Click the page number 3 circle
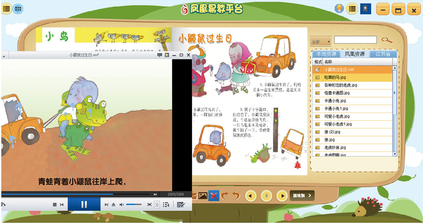This screenshot has height=224, width=423. (267, 196)
